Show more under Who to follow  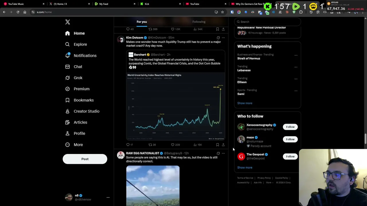245,167
